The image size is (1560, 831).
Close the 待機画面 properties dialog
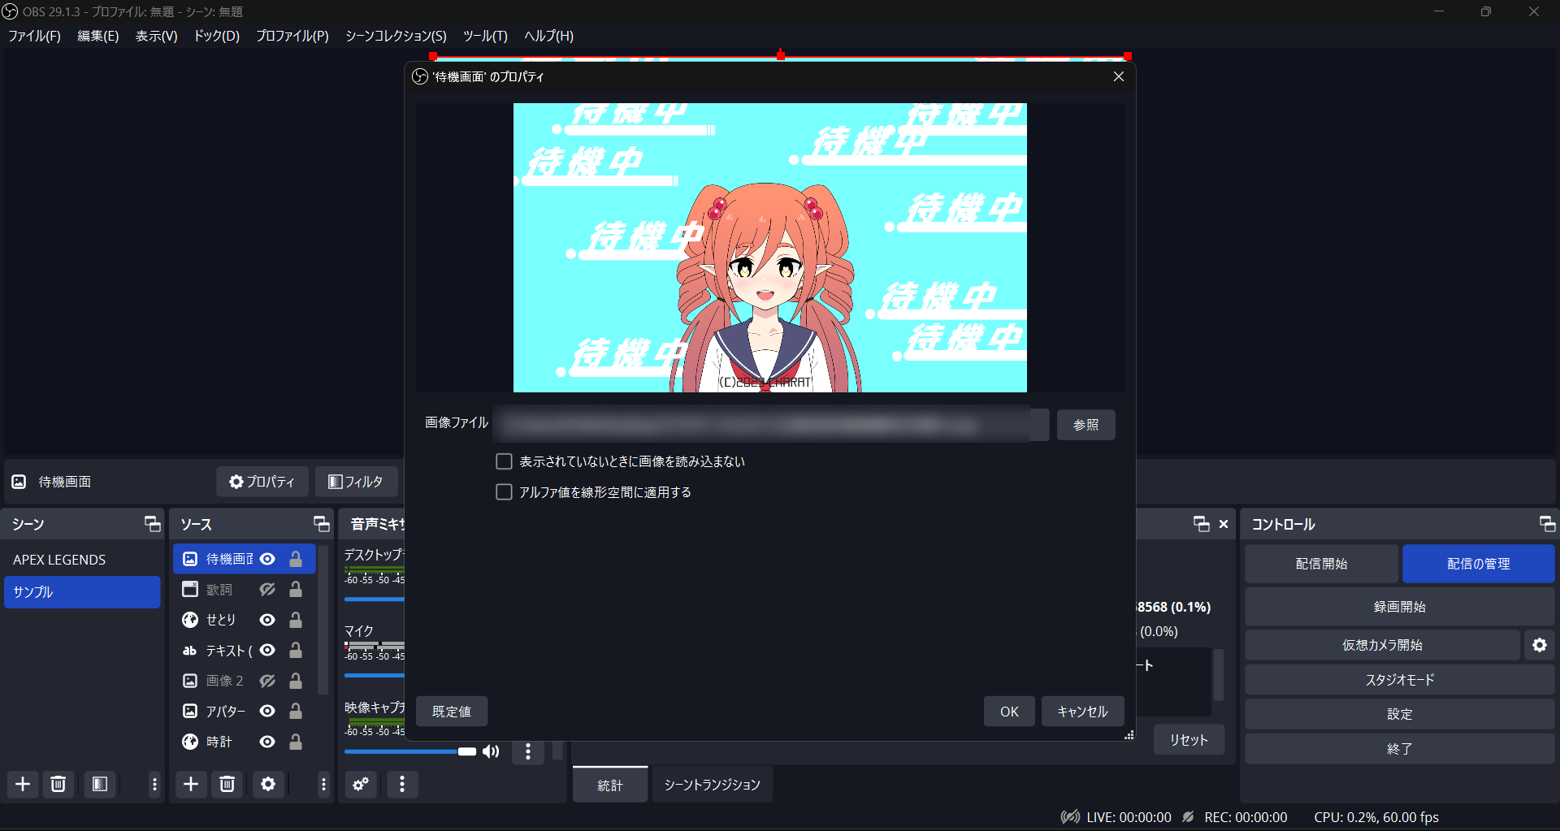[1119, 76]
